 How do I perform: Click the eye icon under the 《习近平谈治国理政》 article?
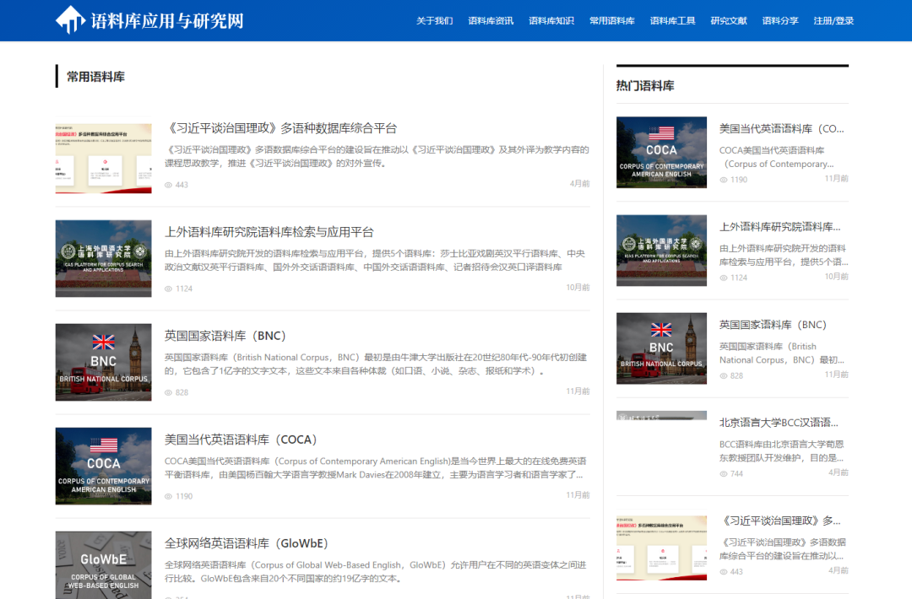click(170, 184)
